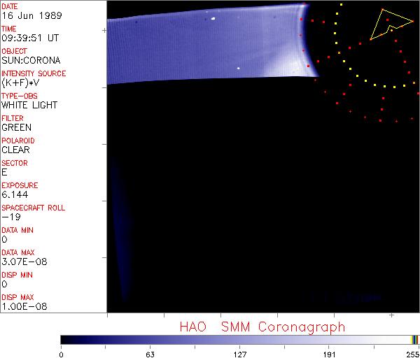
Task: Select the time value 09:39:51 UT
Action: pyautogui.click(x=30, y=38)
